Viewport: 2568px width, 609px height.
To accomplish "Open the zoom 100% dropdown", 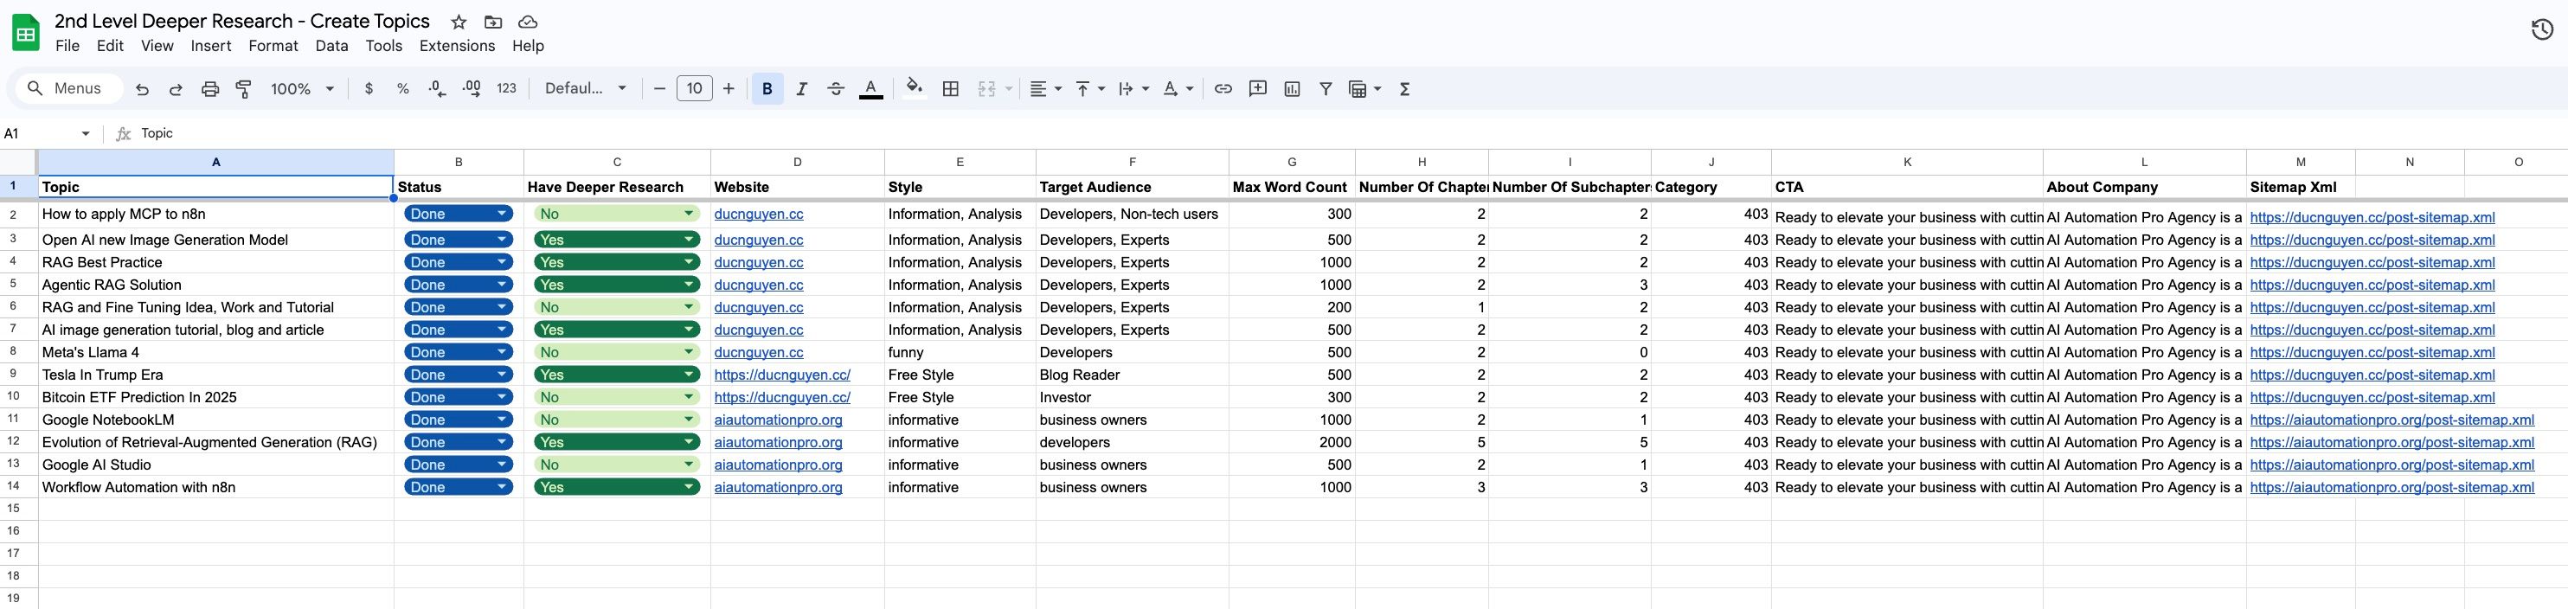I will coord(301,89).
